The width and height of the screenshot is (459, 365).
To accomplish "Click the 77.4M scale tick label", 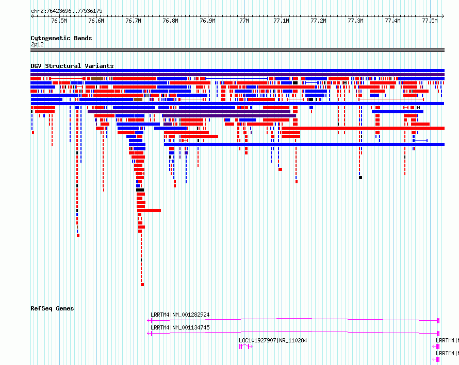I will [x=392, y=21].
